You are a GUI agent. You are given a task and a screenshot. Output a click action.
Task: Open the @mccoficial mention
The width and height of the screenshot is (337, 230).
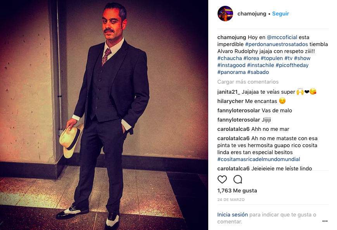[x=282, y=37]
